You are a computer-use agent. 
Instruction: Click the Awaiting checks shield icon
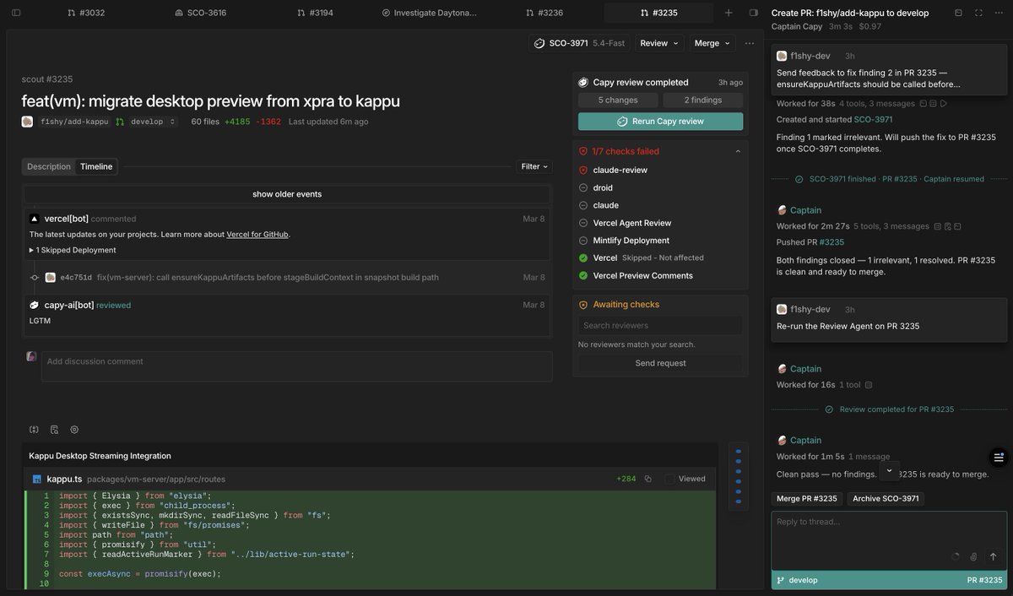(583, 305)
